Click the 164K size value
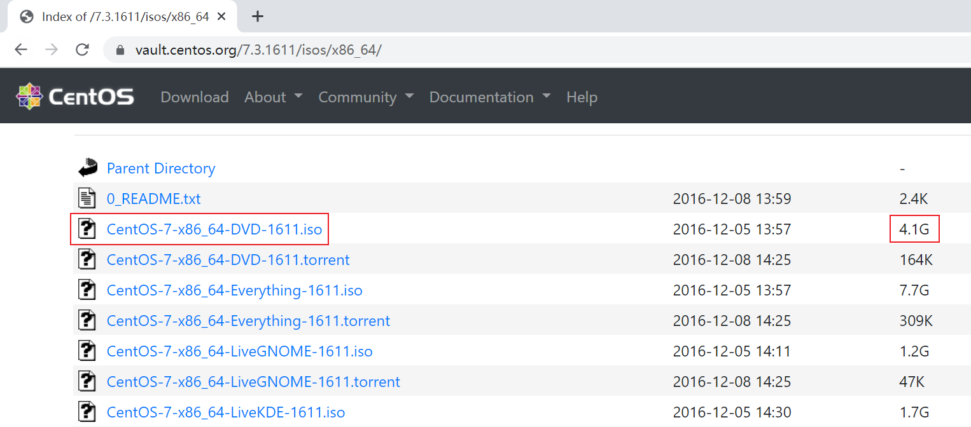The image size is (971, 427). coord(916,260)
